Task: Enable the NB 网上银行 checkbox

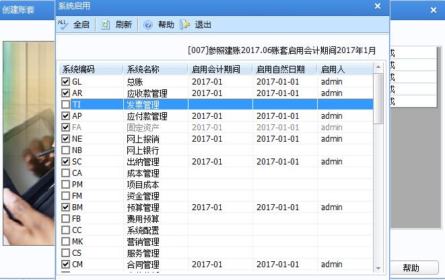Action: click(65, 150)
